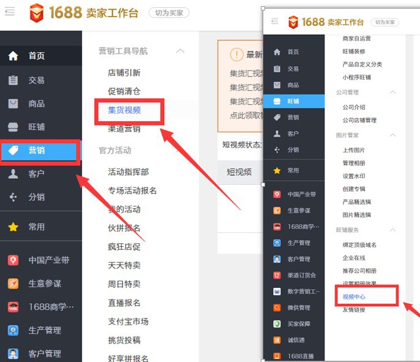Open the 产品自定义分类 link
The width and height of the screenshot is (420, 362).
click(x=362, y=64)
